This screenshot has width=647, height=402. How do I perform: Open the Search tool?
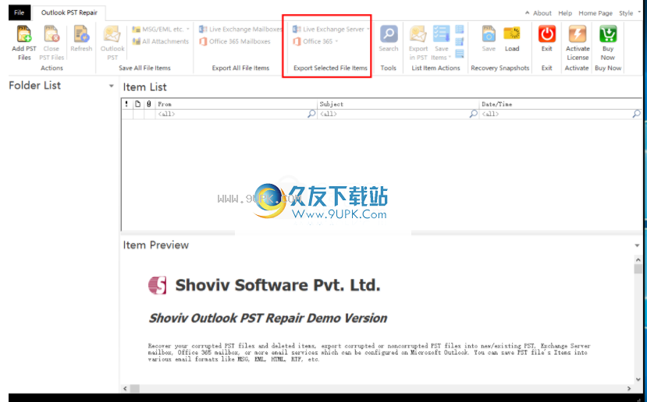point(389,33)
